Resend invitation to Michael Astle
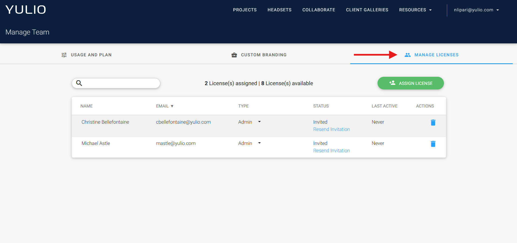The image size is (517, 243). click(331, 151)
